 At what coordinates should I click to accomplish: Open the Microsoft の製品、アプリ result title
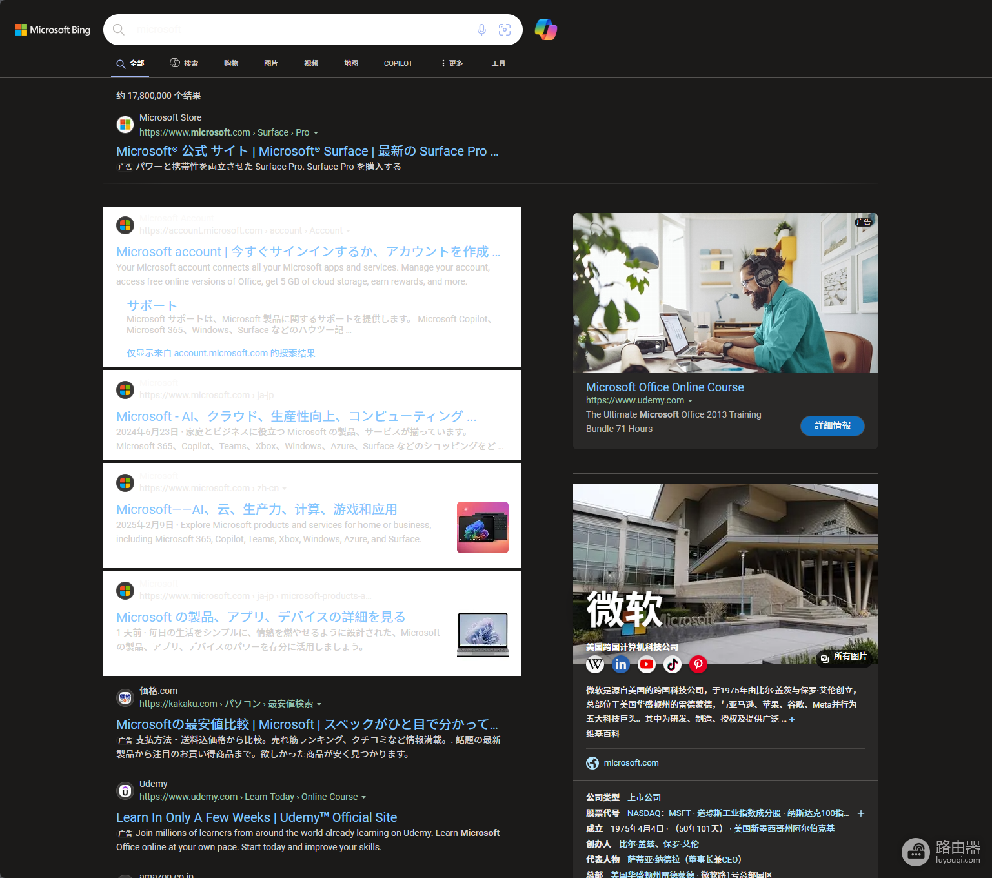pos(261,617)
